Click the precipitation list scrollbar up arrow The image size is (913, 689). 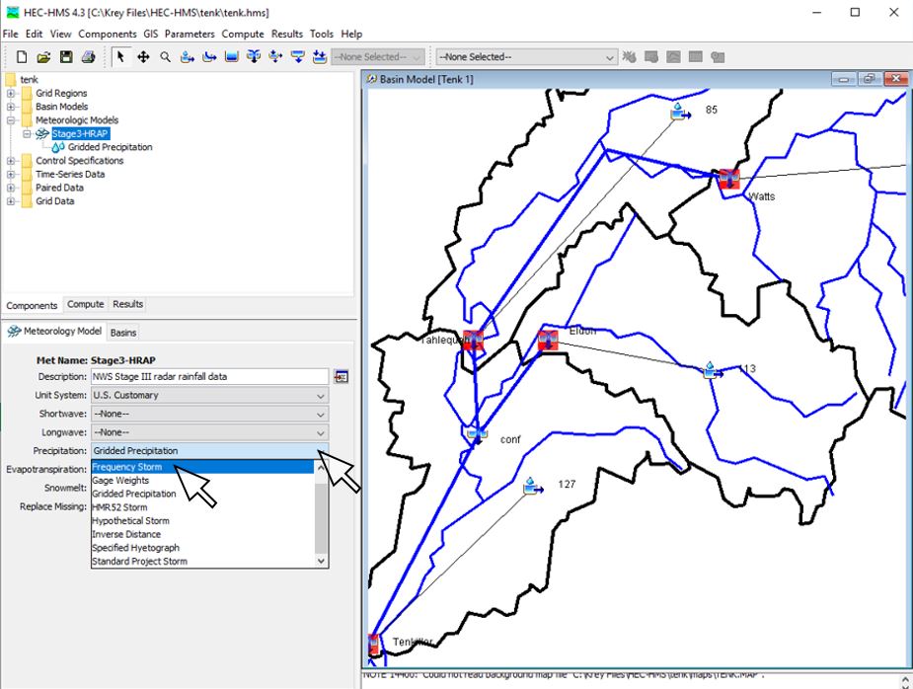321,467
